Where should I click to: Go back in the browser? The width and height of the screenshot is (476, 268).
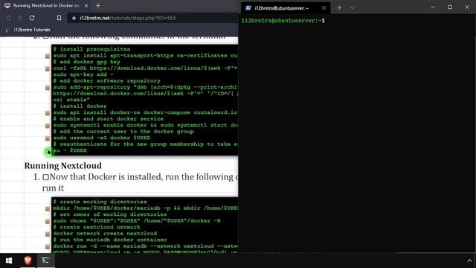click(x=8, y=18)
